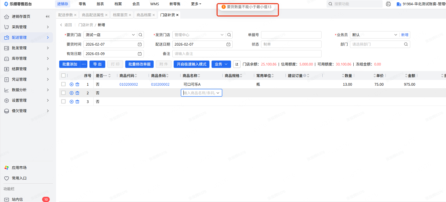Sort the table by 金额 column

tap(406, 76)
